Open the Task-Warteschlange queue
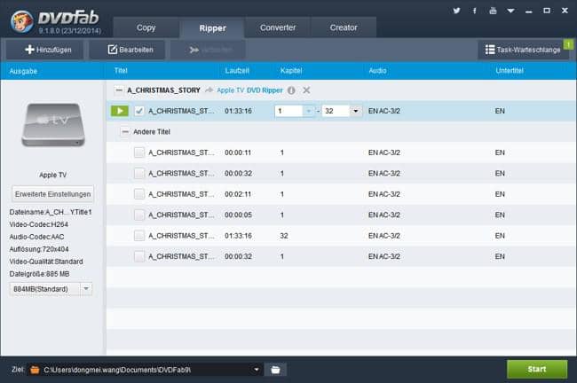 pyautogui.click(x=523, y=50)
